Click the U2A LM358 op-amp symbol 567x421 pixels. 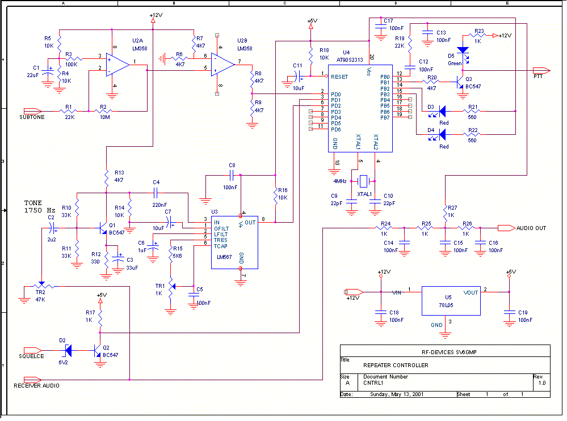[x=116, y=65]
